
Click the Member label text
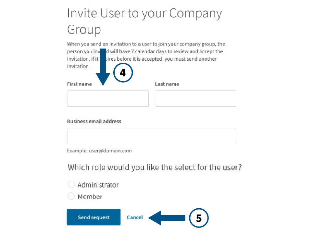point(90,196)
